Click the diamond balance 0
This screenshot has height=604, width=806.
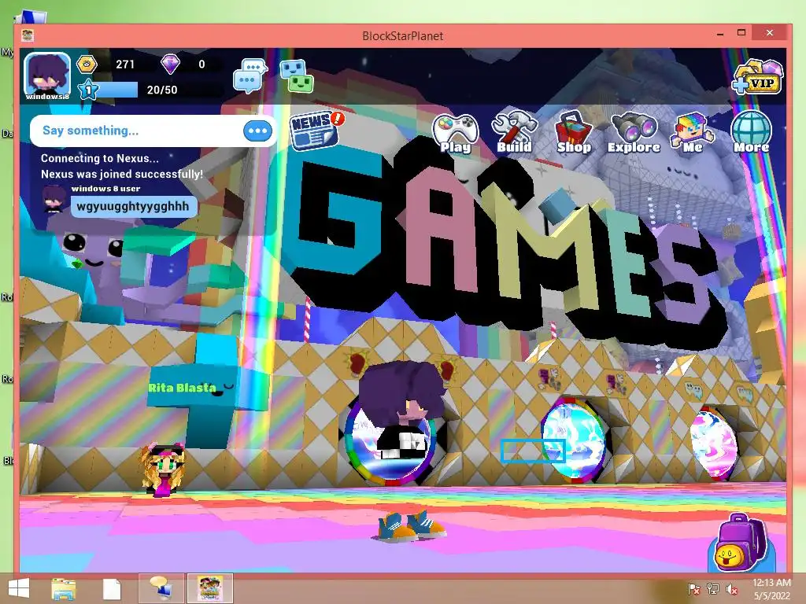[201, 64]
